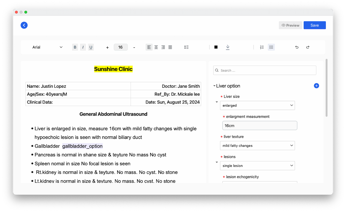
Task: Open the lesions single lesion dropdown
Action: pos(257,166)
